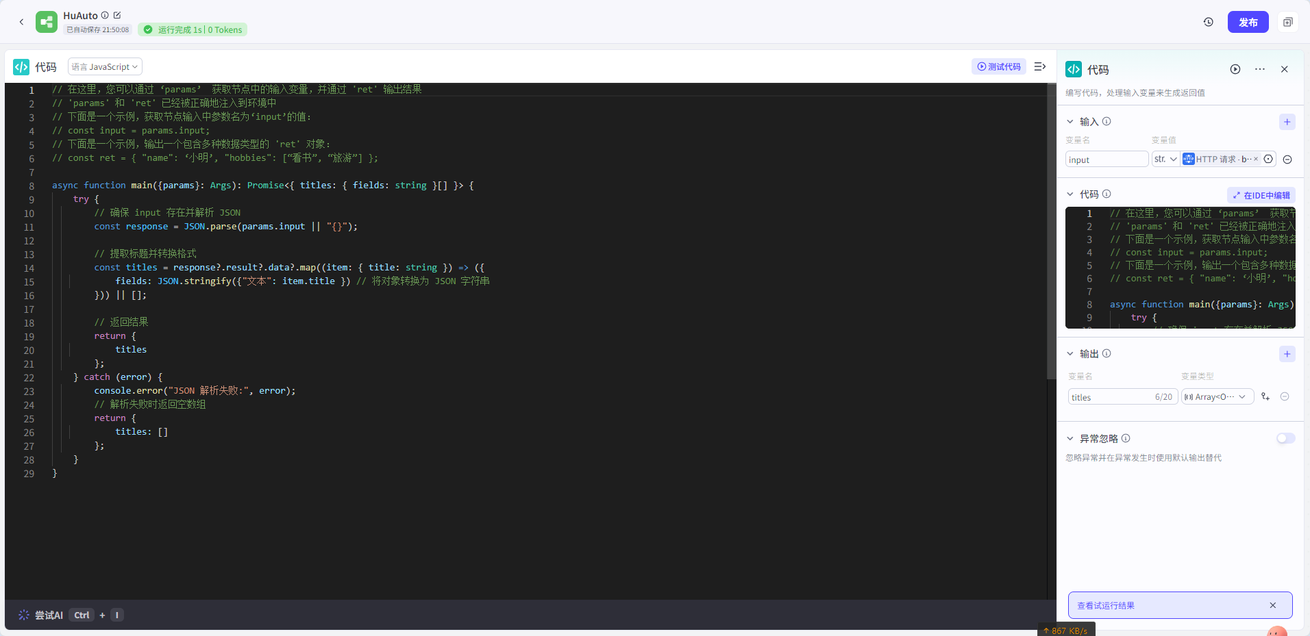Click the 发布 publish button

tap(1247, 22)
